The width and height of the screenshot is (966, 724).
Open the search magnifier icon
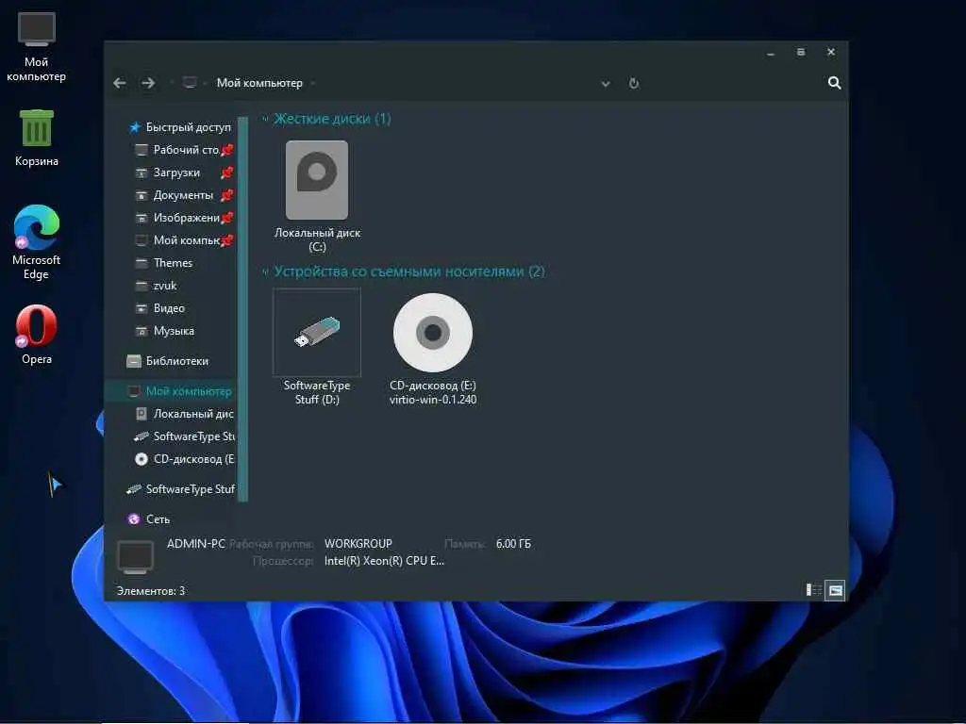pos(834,83)
